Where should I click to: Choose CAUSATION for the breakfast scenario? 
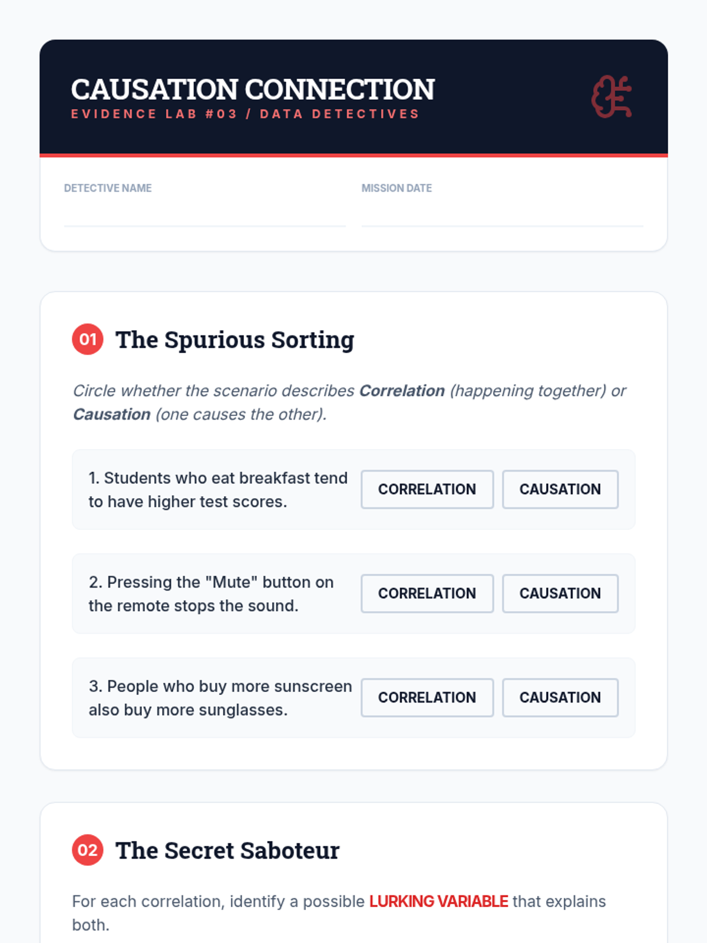560,489
